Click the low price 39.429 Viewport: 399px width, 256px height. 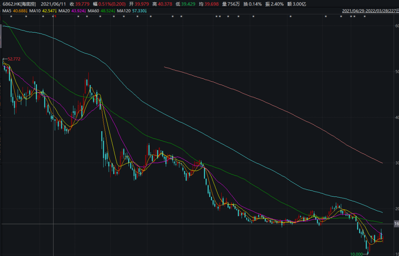[188, 4]
